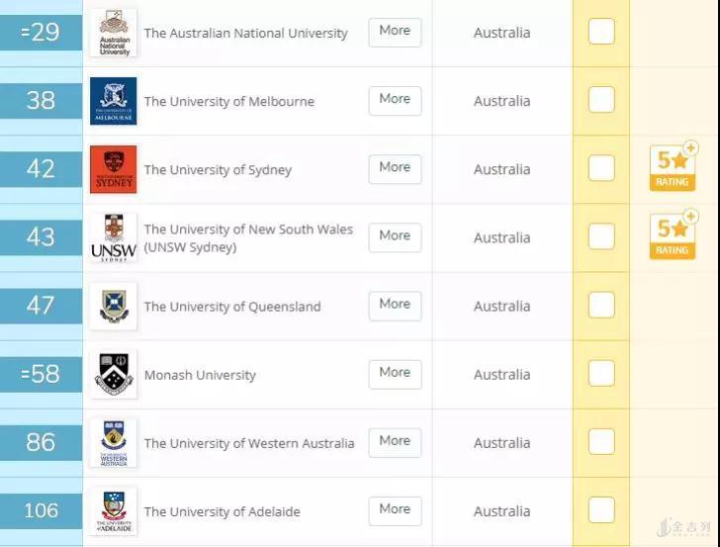The image size is (720, 547).
Task: Click the Australian National University logo
Action: click(x=114, y=33)
